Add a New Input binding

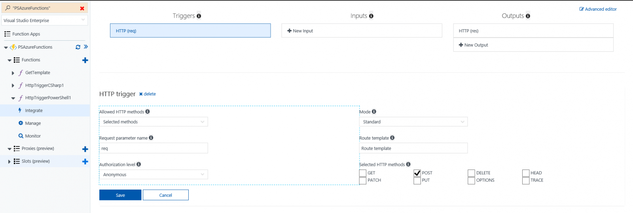(362, 30)
